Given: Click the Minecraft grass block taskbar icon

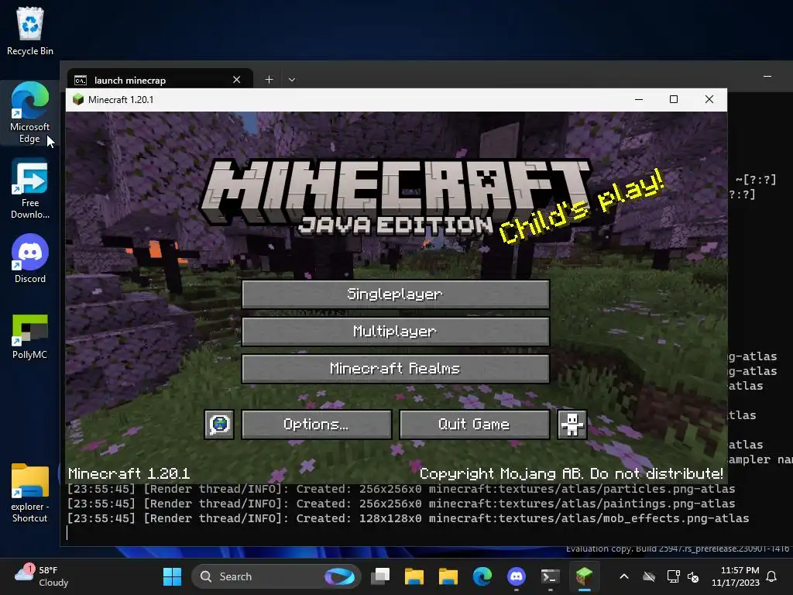Looking at the screenshot, I should tap(584, 576).
